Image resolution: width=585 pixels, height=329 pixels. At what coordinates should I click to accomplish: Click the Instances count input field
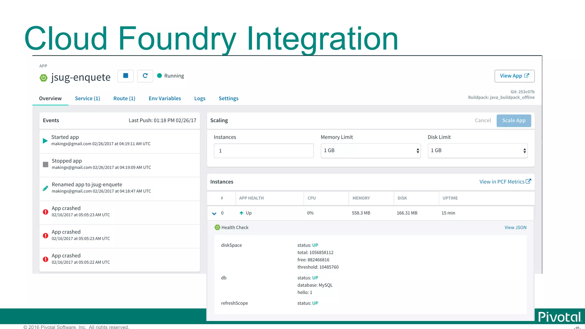[264, 151]
